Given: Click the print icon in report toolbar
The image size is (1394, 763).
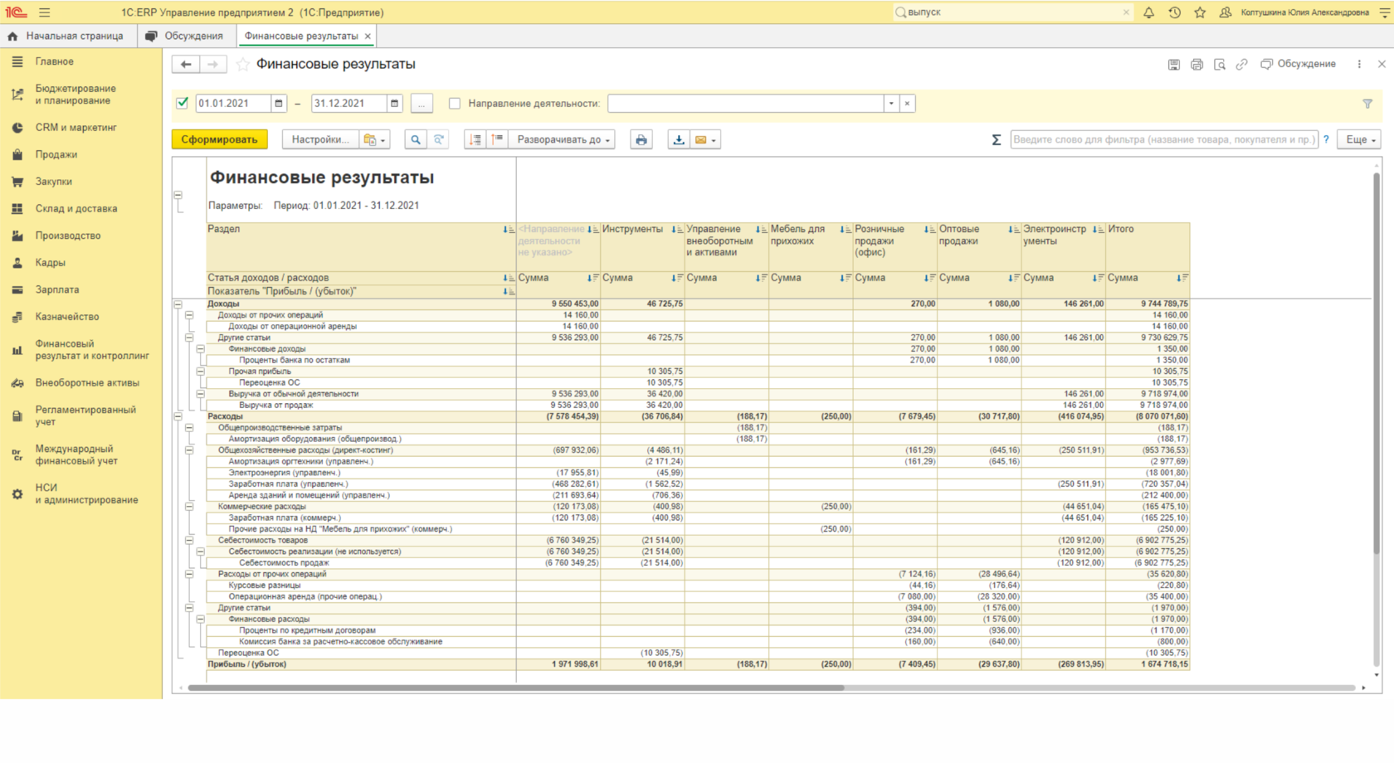Looking at the screenshot, I should point(641,140).
